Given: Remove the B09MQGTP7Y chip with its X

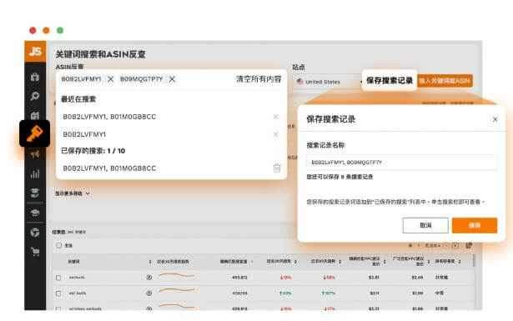Looking at the screenshot, I should pos(172,79).
